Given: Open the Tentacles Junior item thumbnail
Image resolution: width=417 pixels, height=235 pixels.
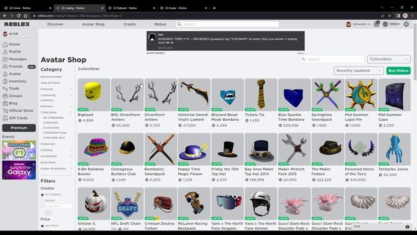Looking at the screenshot, I should click(394, 149).
